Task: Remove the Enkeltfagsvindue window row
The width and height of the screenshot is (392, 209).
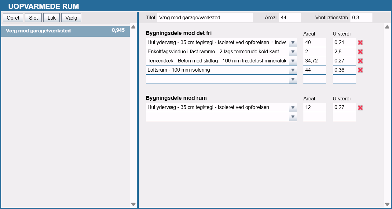Action: click(x=360, y=52)
